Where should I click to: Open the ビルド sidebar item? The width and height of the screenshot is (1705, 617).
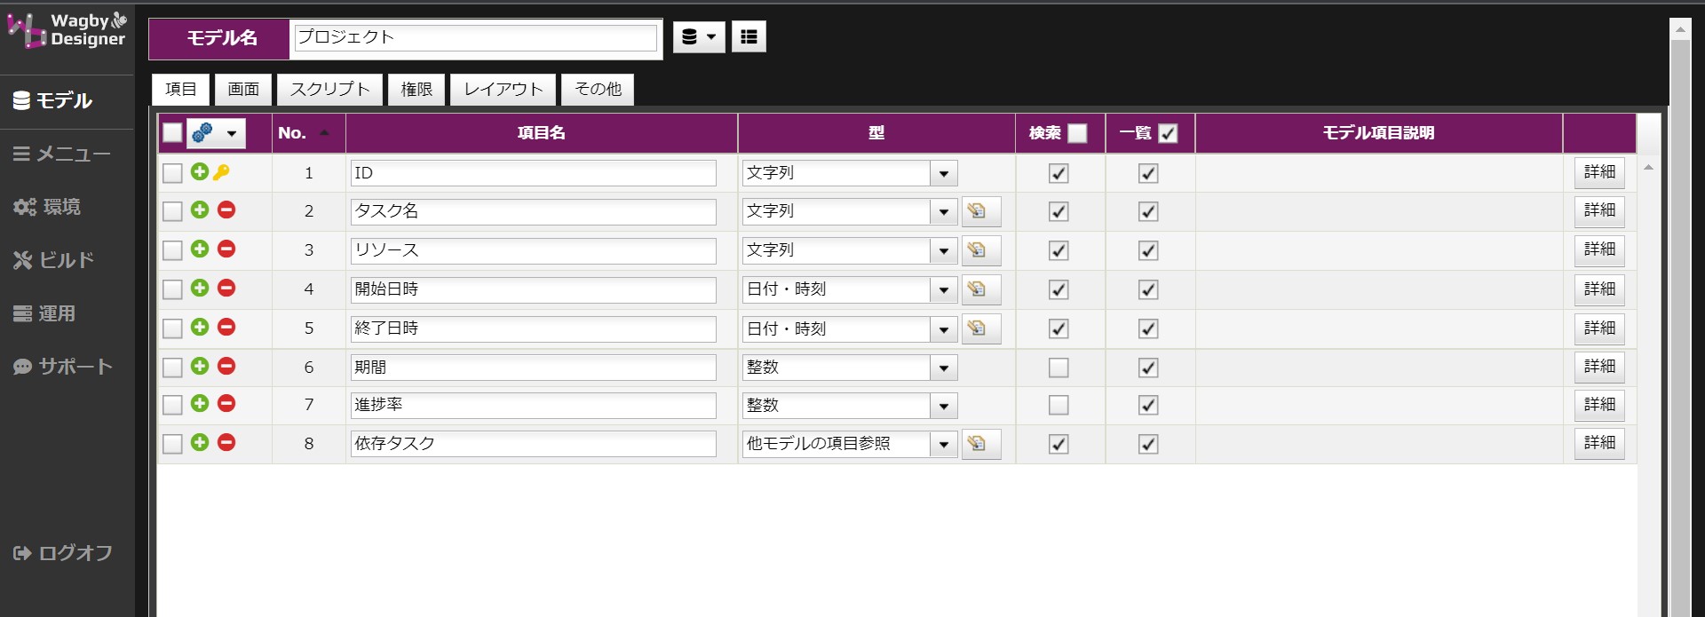[53, 260]
